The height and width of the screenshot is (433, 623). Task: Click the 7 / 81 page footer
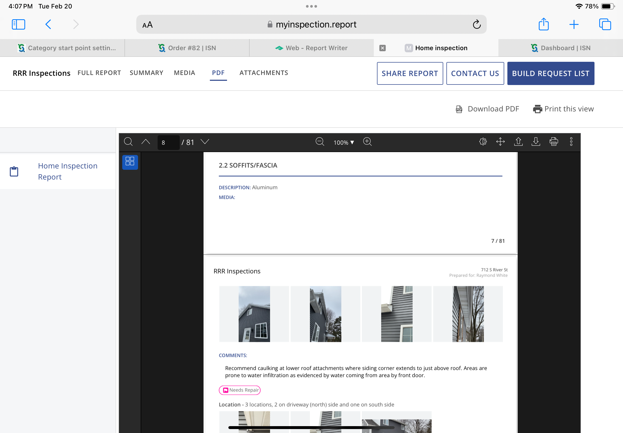tap(498, 241)
